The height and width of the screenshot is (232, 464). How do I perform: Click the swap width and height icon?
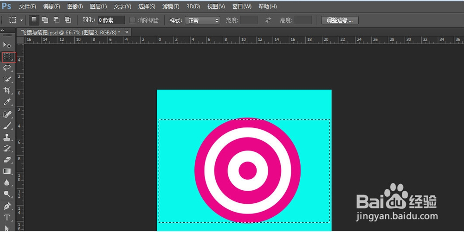[268, 20]
